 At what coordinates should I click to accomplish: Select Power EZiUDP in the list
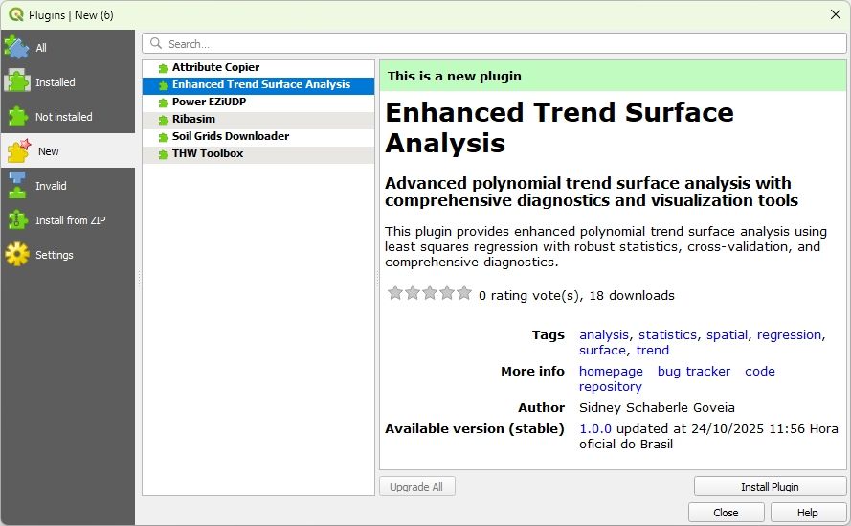click(258, 103)
